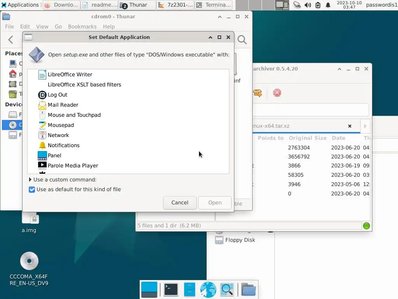Choose Panel from application list
This screenshot has width=398, height=299.
(x=128, y=155)
